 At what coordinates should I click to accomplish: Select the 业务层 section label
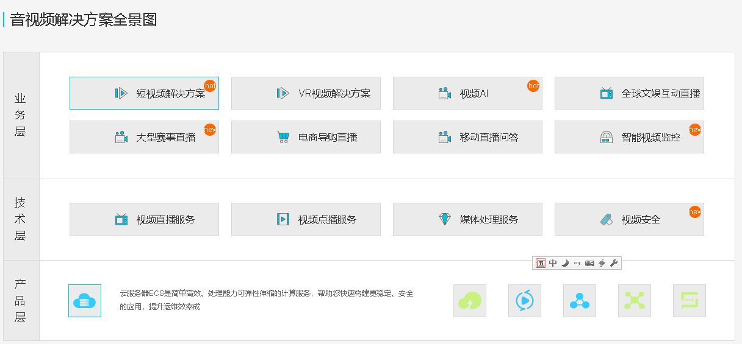(20, 114)
